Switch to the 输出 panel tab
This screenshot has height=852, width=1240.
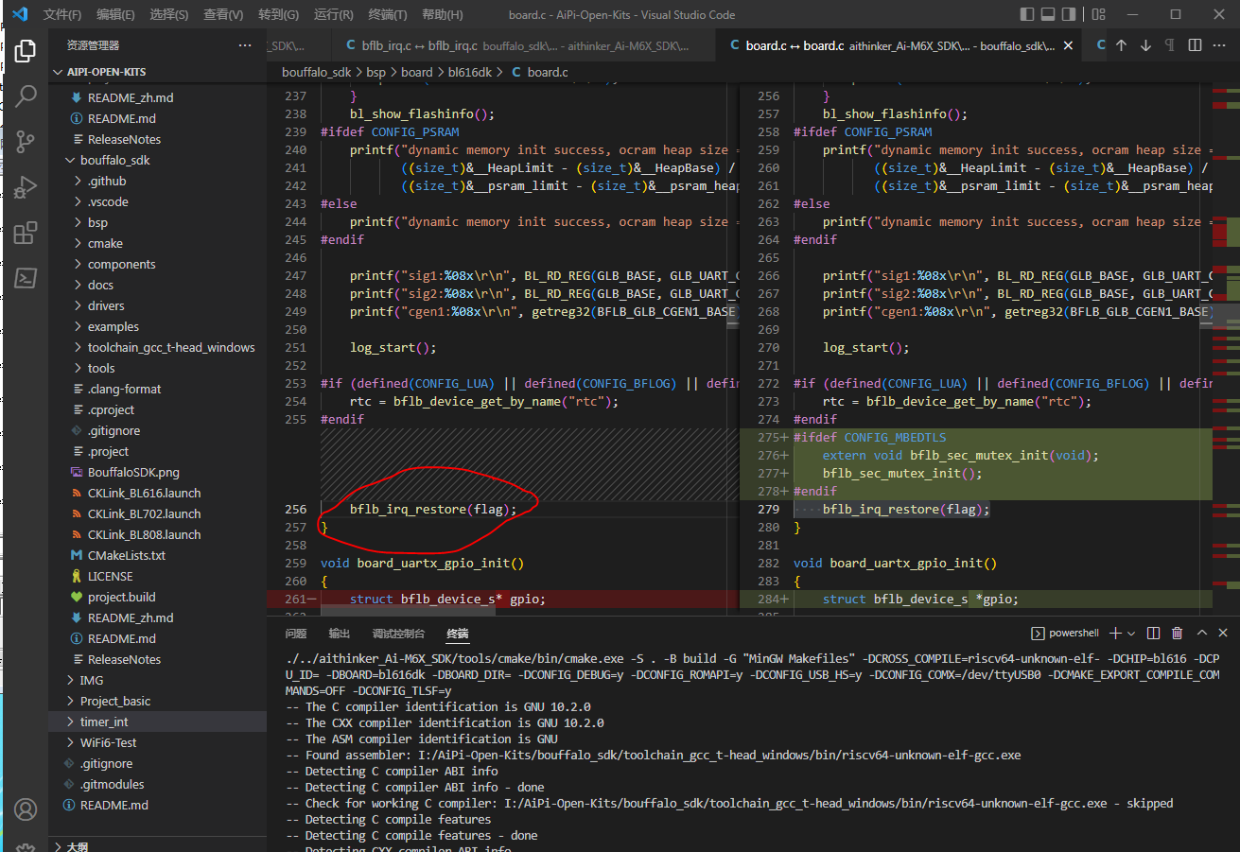tap(339, 634)
